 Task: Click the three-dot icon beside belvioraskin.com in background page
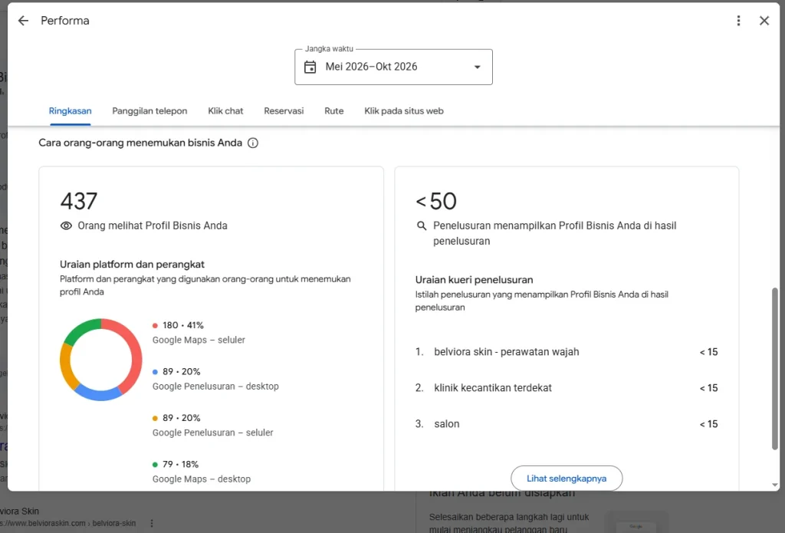click(x=152, y=524)
